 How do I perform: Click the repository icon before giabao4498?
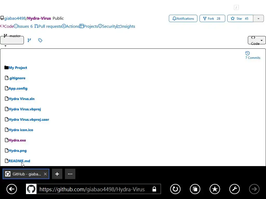(x=2, y=18)
